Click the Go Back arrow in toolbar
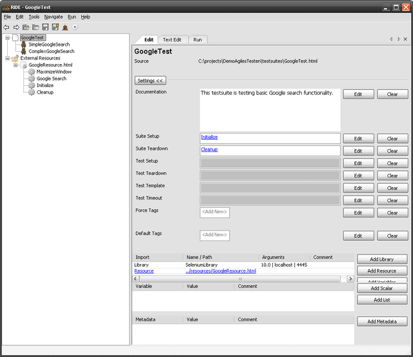Image resolution: width=413 pixels, height=357 pixels. [6, 27]
